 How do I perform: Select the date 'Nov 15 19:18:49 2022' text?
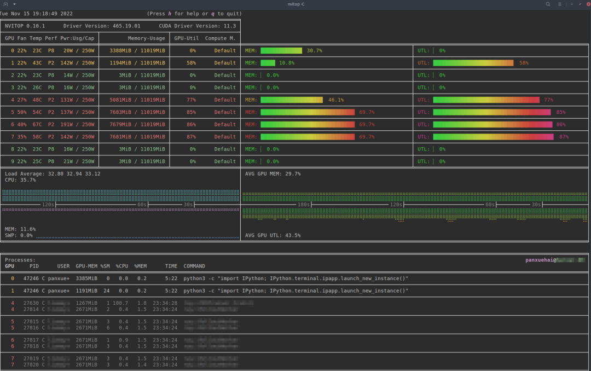[42, 14]
